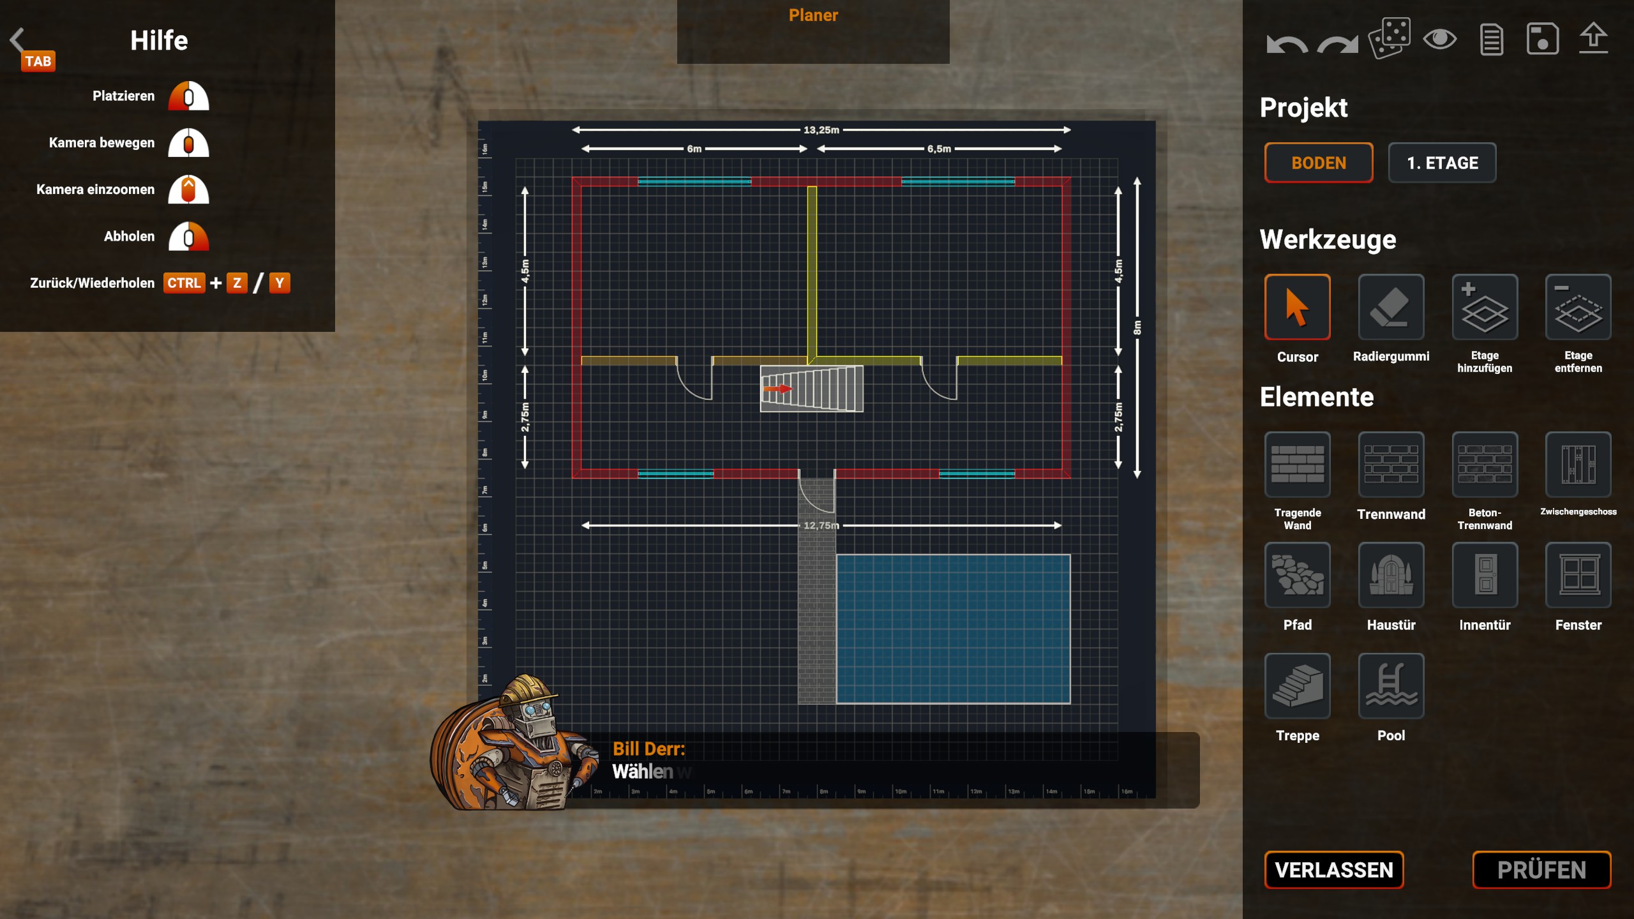This screenshot has height=919, width=1634.
Task: Select the Treppe stairs element
Action: [1298, 686]
